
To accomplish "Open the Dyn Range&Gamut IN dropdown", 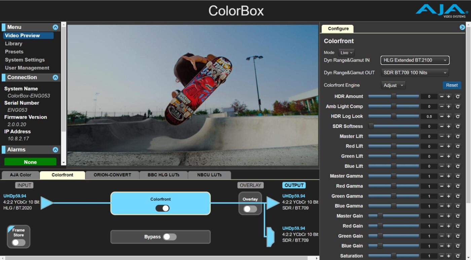I will pos(414,60).
